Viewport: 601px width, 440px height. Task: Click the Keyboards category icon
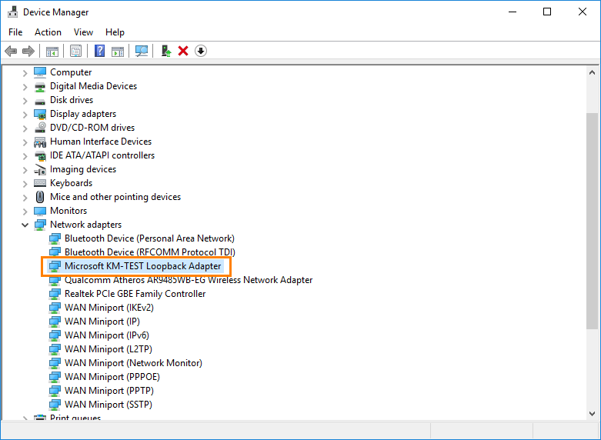pyautogui.click(x=40, y=183)
